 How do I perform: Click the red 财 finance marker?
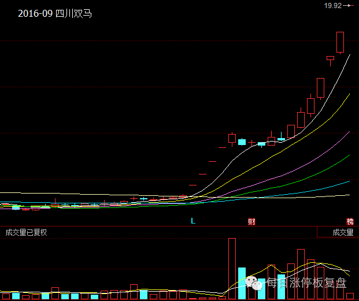(251, 222)
